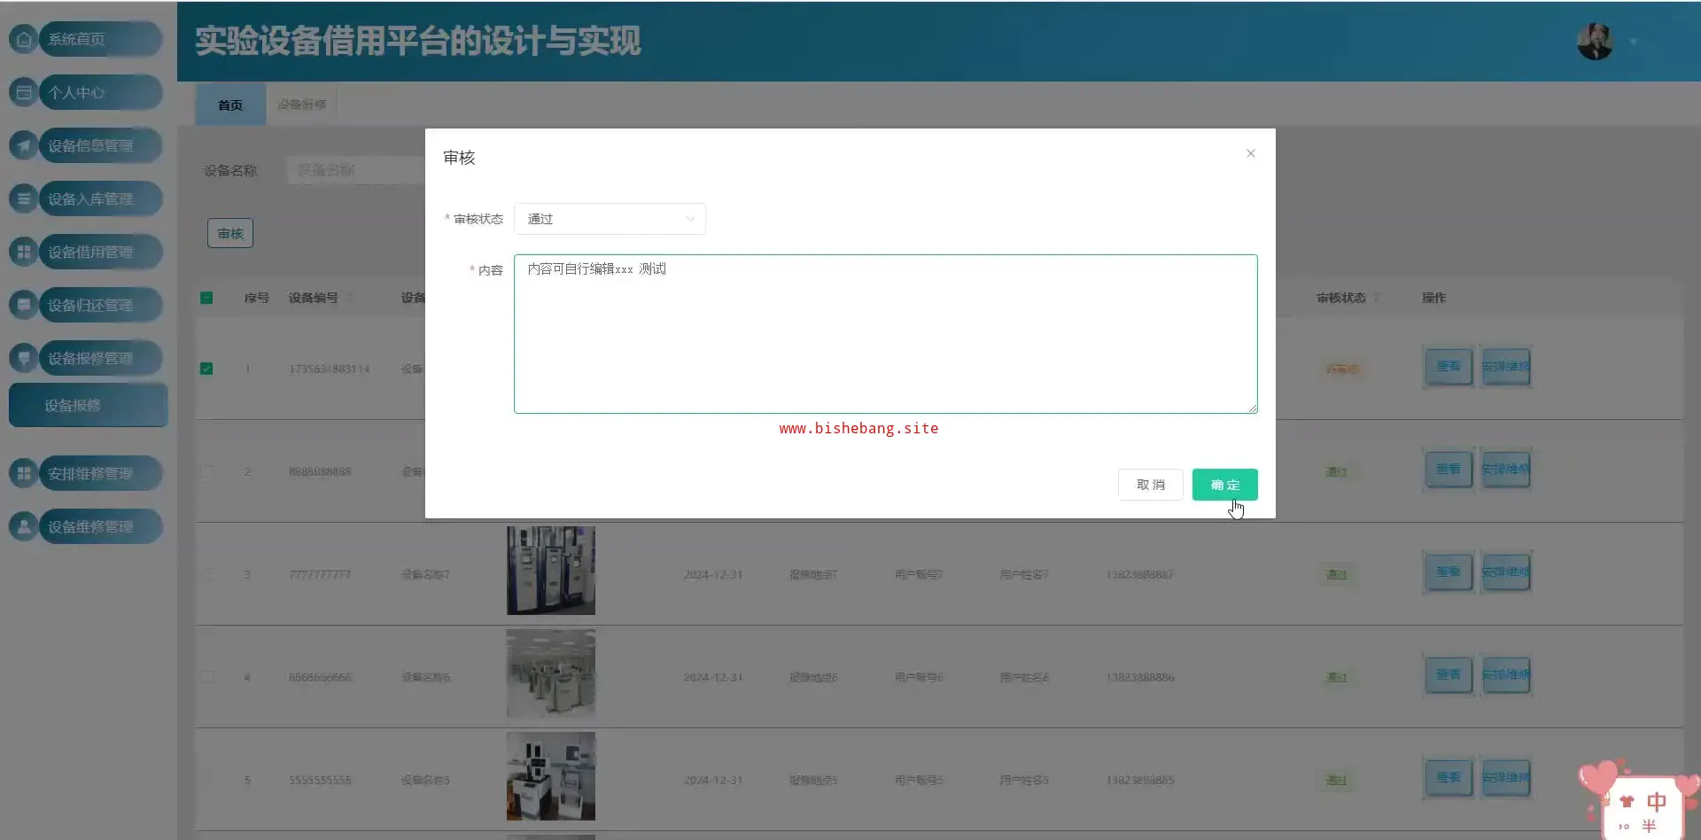This screenshot has width=1701, height=840.
Task: Click the 个人中心 sidebar icon
Action: click(24, 92)
